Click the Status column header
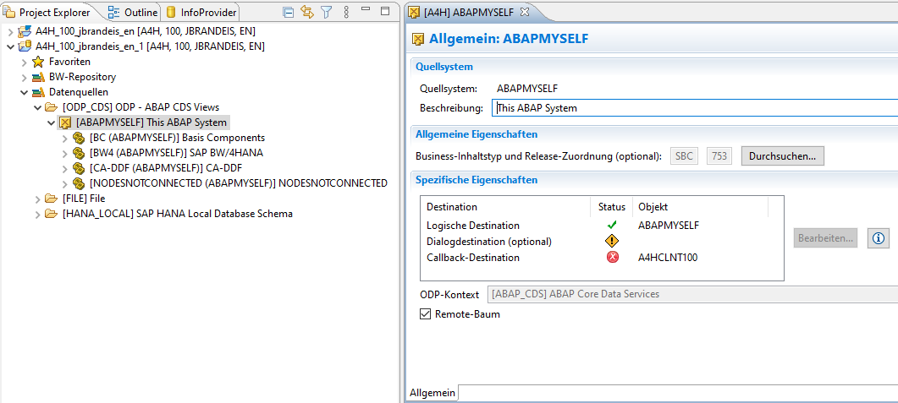 point(612,207)
